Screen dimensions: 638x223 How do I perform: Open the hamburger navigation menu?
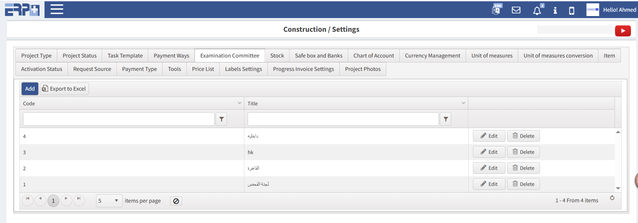57,9
